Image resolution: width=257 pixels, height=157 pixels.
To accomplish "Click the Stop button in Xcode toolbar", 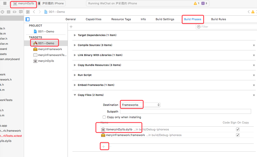I will click(x=5, y=3).
